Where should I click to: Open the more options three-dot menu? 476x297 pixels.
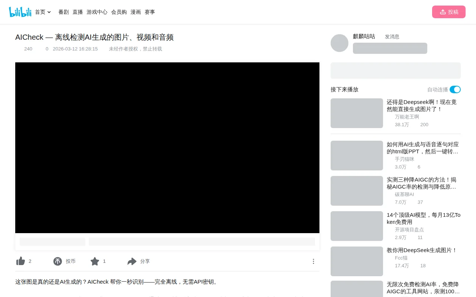[313, 261]
